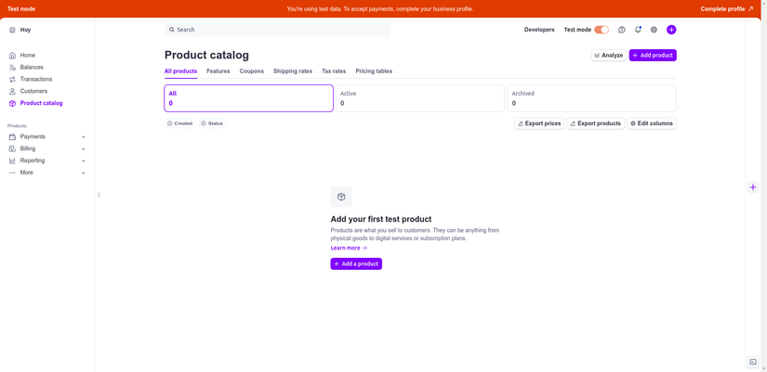
Task: Click the Add product button in header
Action: coord(653,55)
